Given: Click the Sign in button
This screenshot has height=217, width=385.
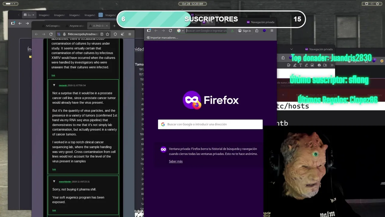Looking at the screenshot, I should point(245,30).
